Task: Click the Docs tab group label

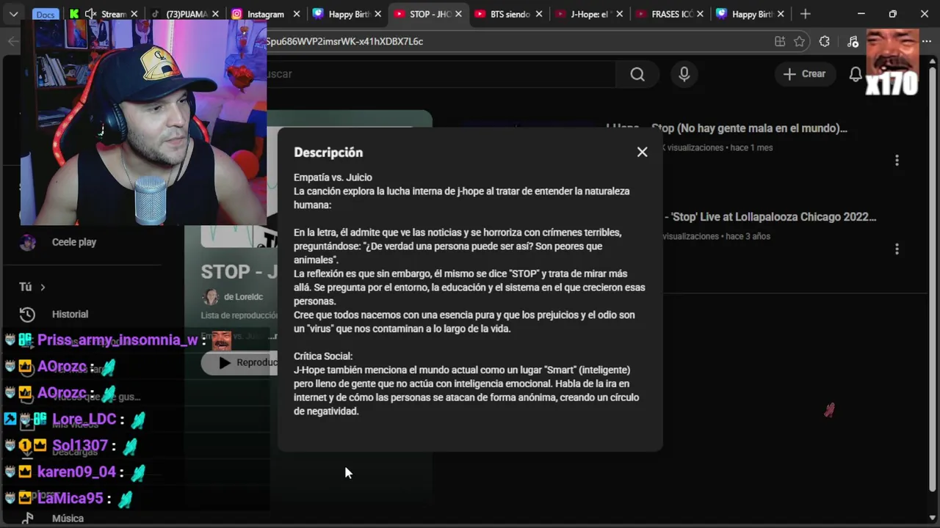Action: pos(46,15)
